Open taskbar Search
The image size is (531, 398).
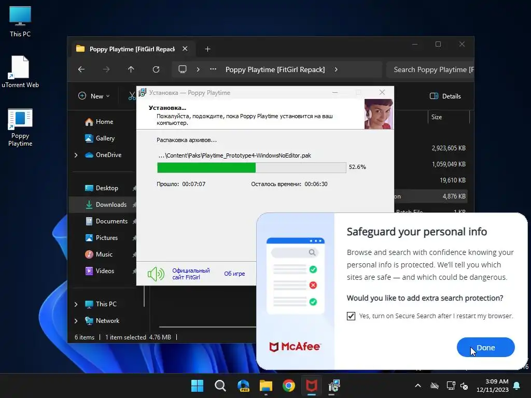[x=220, y=386]
